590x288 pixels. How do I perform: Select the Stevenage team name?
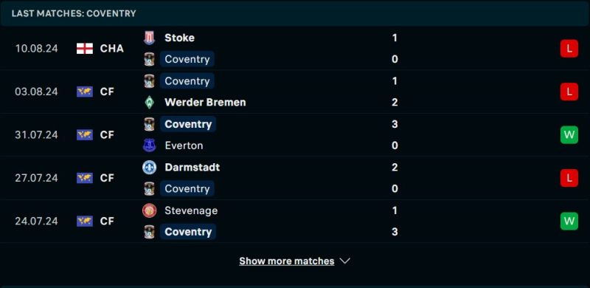(191, 210)
